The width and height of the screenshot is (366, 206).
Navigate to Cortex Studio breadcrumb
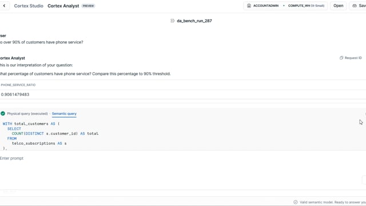pyautogui.click(x=29, y=6)
